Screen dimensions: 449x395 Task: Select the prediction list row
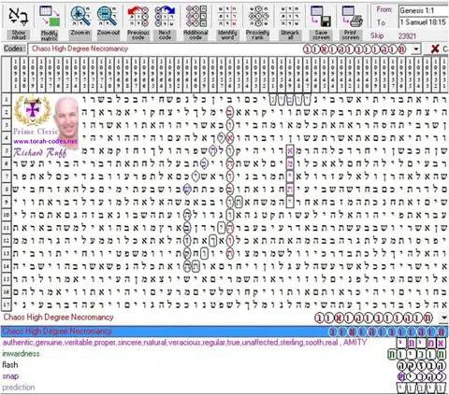224,388
